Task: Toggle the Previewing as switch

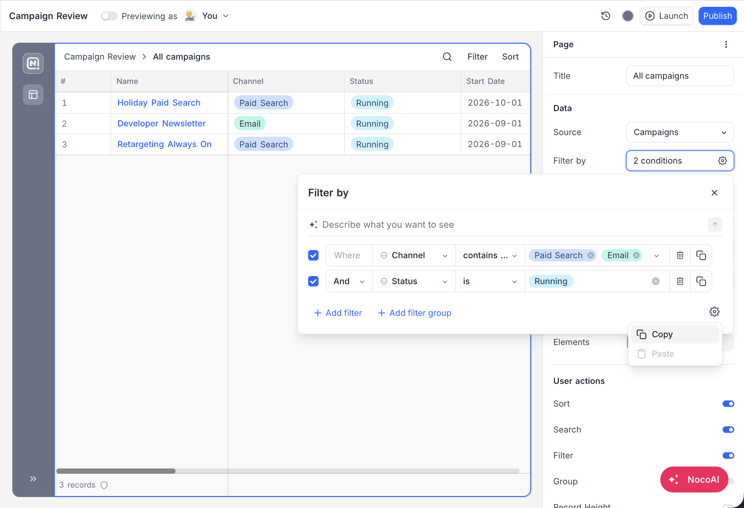Action: tap(109, 16)
